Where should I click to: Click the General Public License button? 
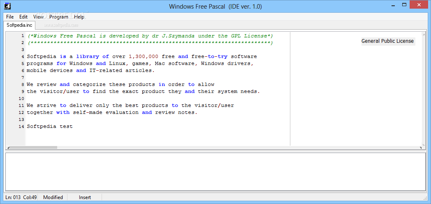click(x=387, y=41)
